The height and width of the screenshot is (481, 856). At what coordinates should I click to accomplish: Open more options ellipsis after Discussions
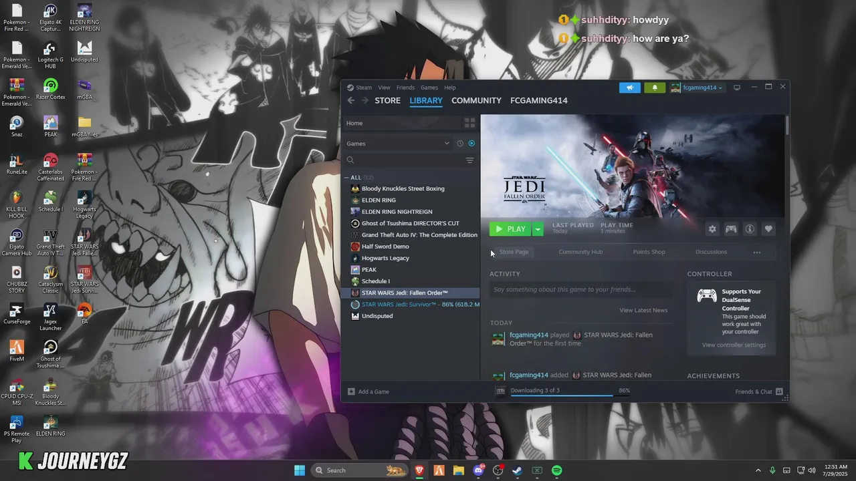coord(757,253)
